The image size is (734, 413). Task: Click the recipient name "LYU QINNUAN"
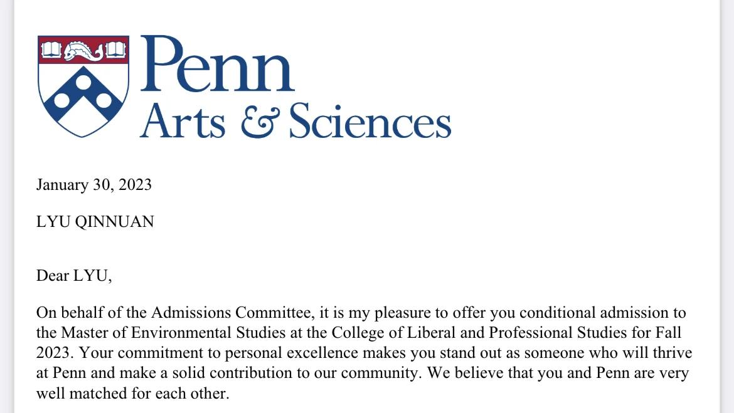[x=95, y=222]
